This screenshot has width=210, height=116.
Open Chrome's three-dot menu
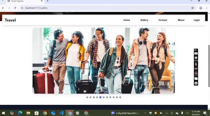(x=207, y=8)
